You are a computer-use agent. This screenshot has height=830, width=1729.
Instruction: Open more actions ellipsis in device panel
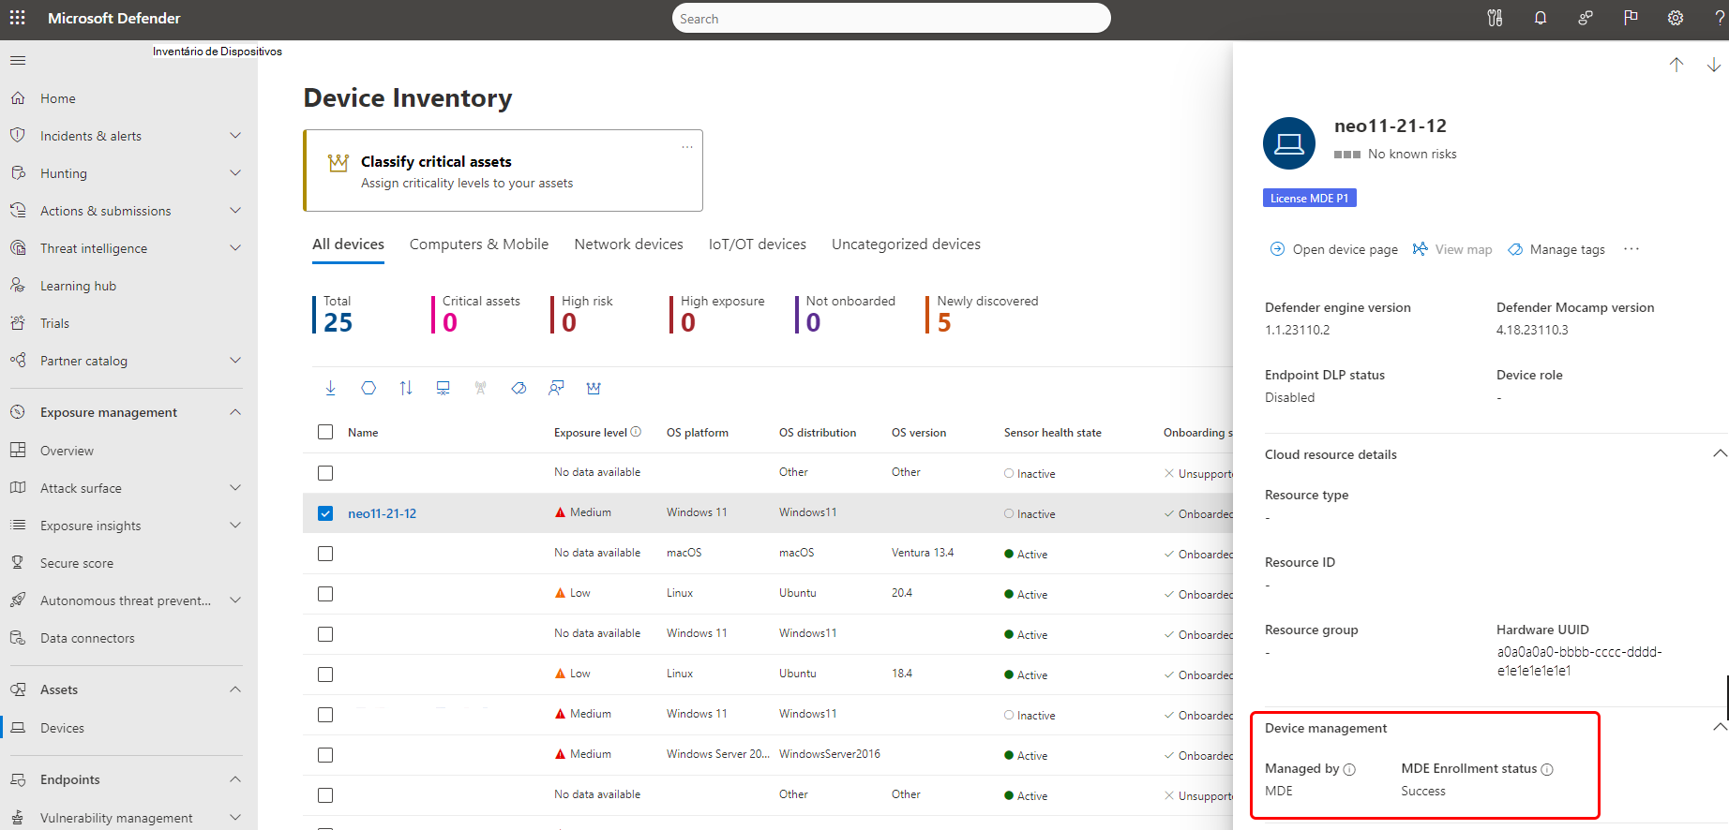coord(1631,249)
